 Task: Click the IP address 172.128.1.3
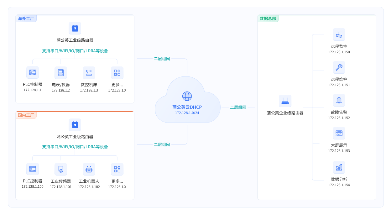[x=89, y=90]
